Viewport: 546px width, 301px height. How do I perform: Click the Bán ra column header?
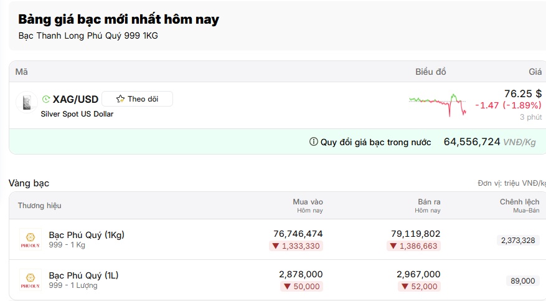click(x=429, y=202)
